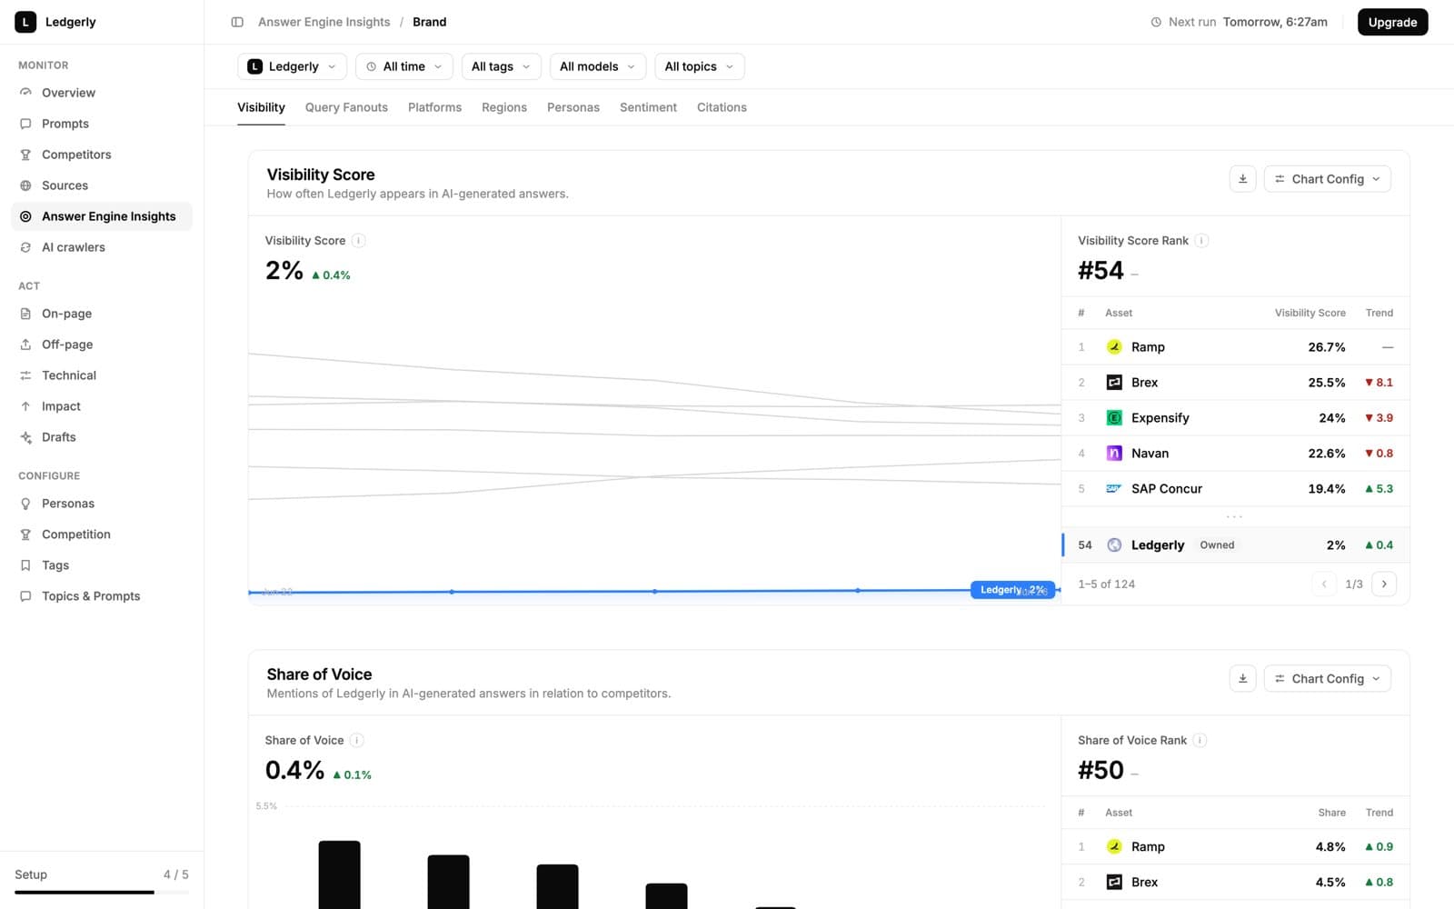Open the All models filter
This screenshot has width=1454, height=909.
click(598, 66)
